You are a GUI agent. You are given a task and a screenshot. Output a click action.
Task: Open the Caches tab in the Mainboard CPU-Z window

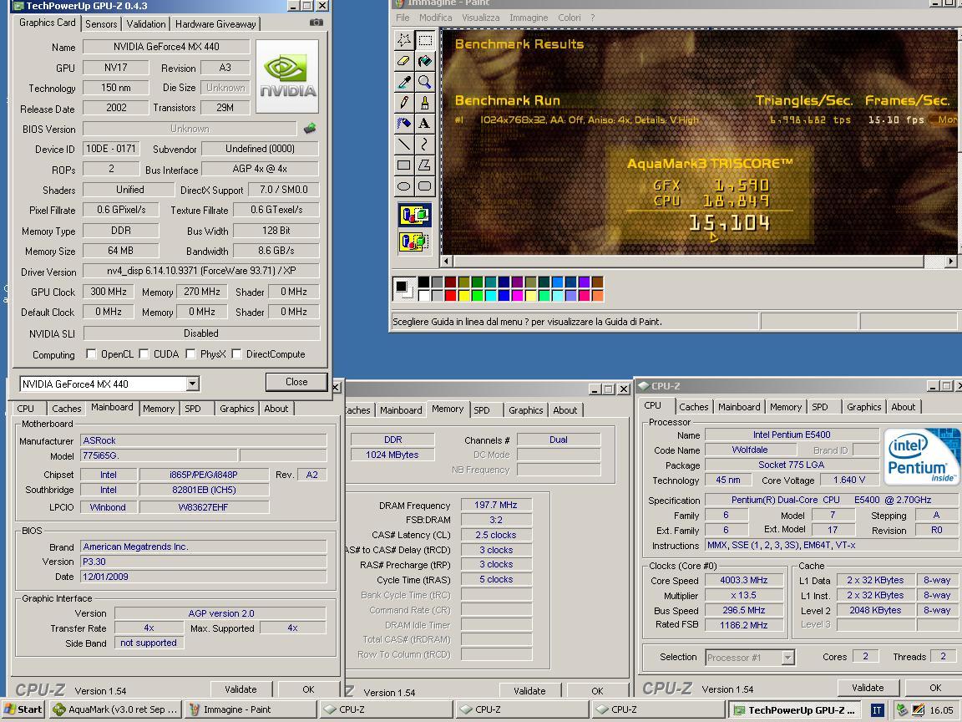coord(66,409)
